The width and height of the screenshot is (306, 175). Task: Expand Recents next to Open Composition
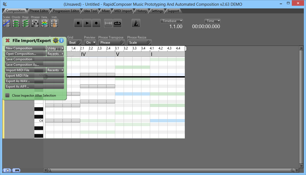55,54
